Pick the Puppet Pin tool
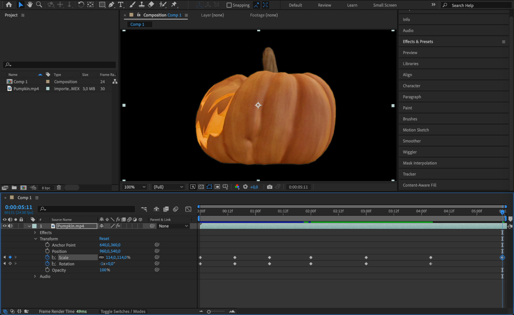This screenshot has height=315, width=514. coord(174,5)
